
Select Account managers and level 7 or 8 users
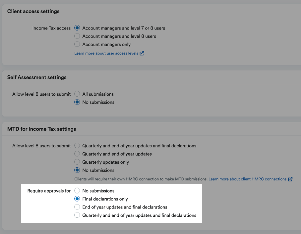[77, 28]
